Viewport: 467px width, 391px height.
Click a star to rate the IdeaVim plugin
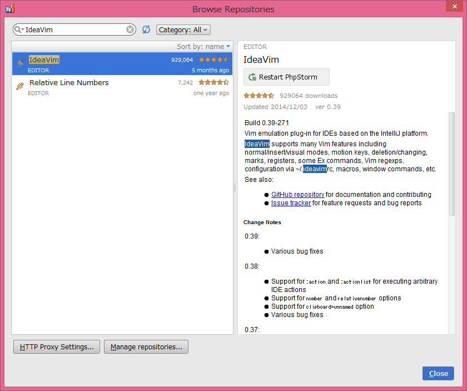(x=259, y=95)
